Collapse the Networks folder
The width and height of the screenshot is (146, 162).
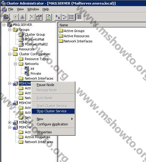click(15, 64)
